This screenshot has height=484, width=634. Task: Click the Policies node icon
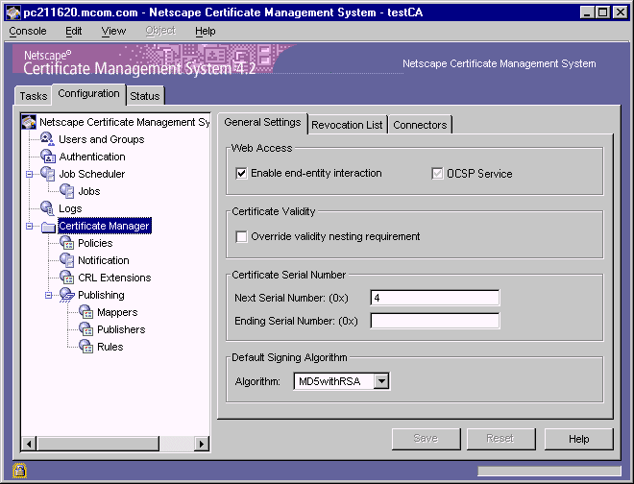pos(66,243)
